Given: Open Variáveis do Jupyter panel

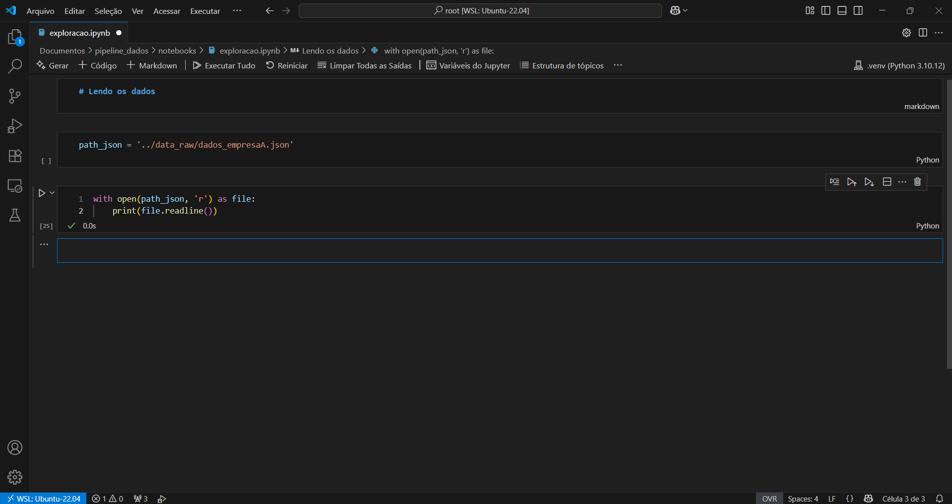Looking at the screenshot, I should tap(469, 65).
